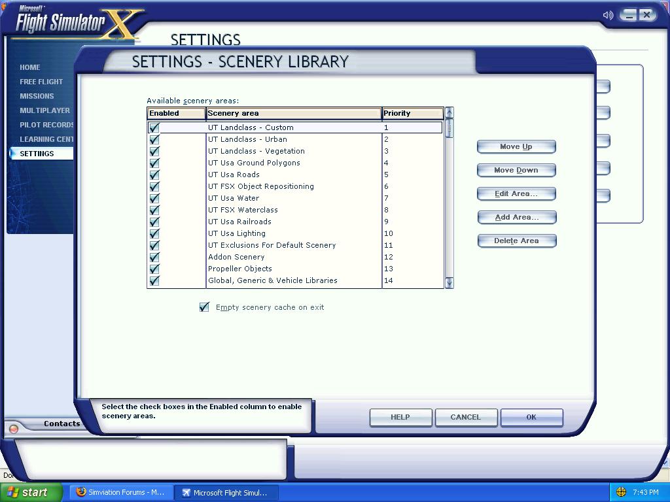The width and height of the screenshot is (670, 502).
Task: Click the Add Area button
Action: (516, 217)
